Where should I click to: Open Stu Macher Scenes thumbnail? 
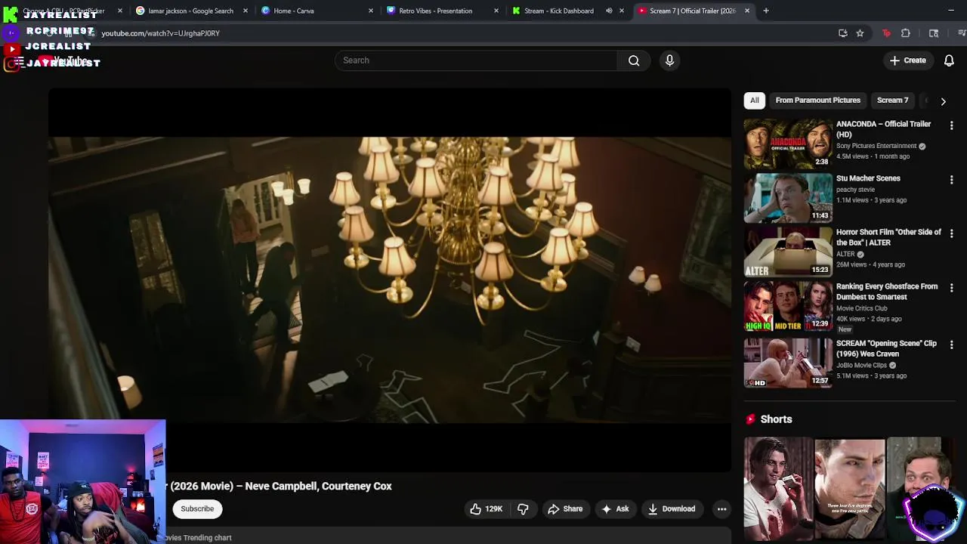pyautogui.click(x=788, y=197)
